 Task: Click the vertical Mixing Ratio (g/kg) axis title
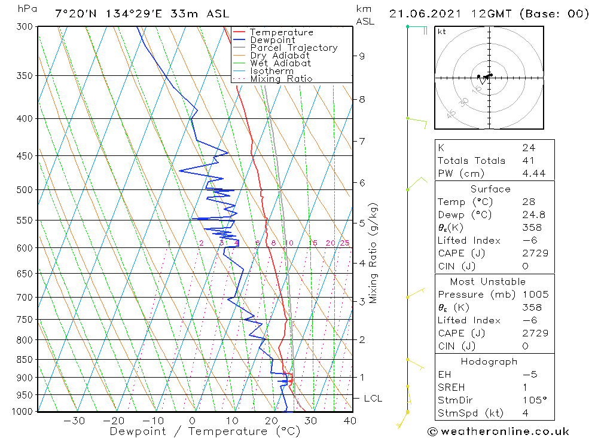373,253
